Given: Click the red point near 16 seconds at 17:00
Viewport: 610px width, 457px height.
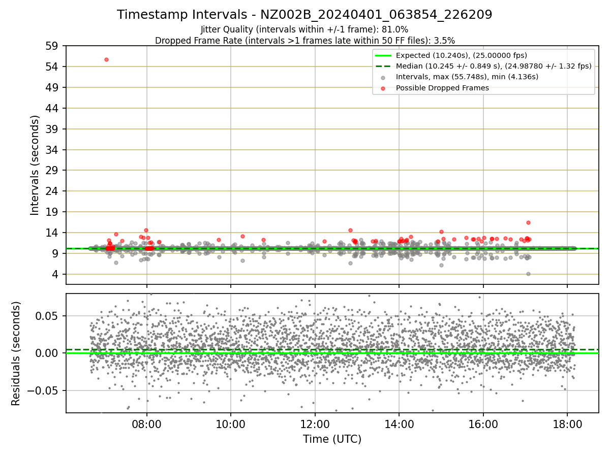Looking at the screenshot, I should click(528, 222).
